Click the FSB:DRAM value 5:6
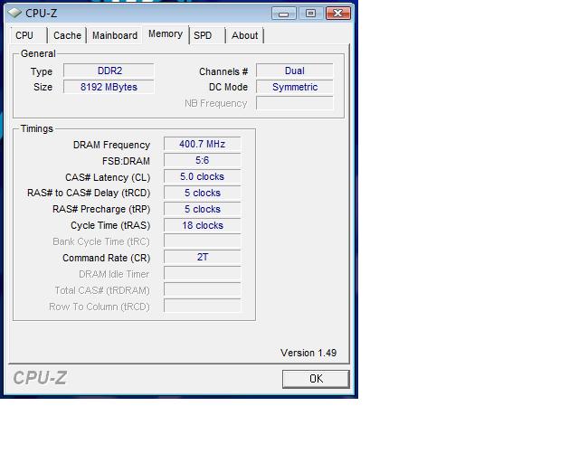This screenshot has width=579, height=463. 203,160
